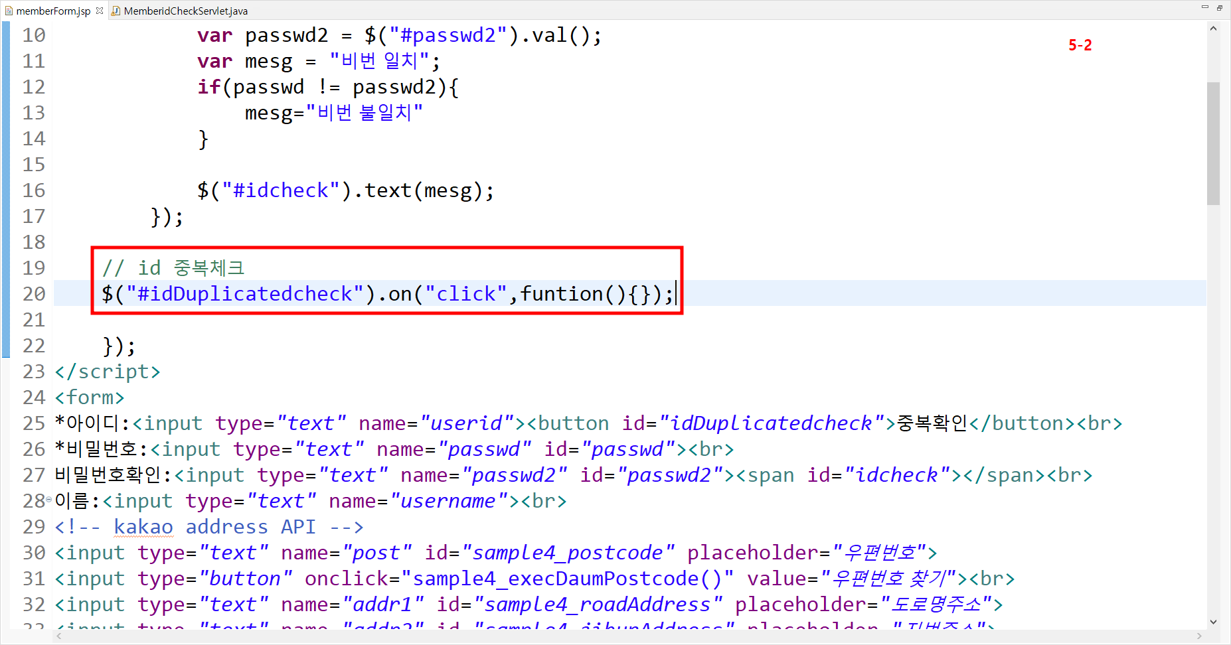The width and height of the screenshot is (1231, 645).
Task: Click the "click" string on line 20
Action: click(466, 294)
